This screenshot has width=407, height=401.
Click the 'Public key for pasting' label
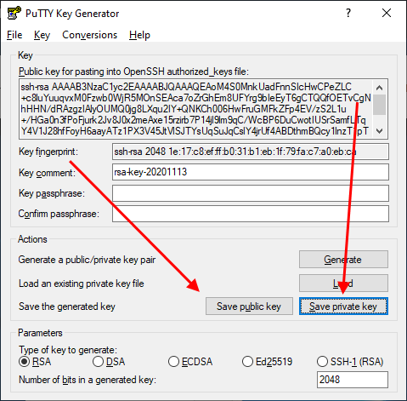click(133, 72)
